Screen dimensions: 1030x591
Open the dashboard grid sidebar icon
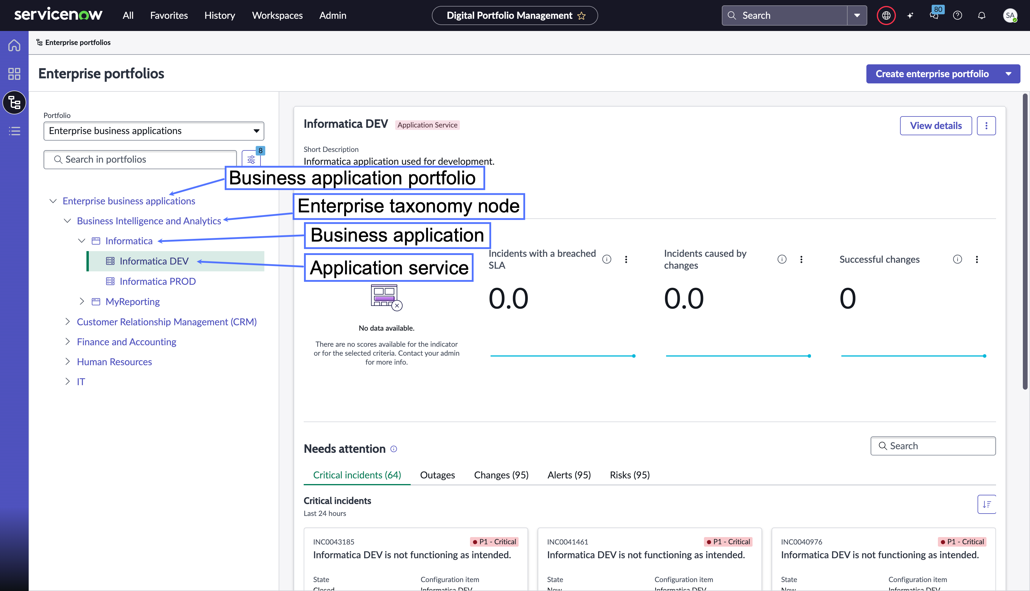tap(14, 74)
